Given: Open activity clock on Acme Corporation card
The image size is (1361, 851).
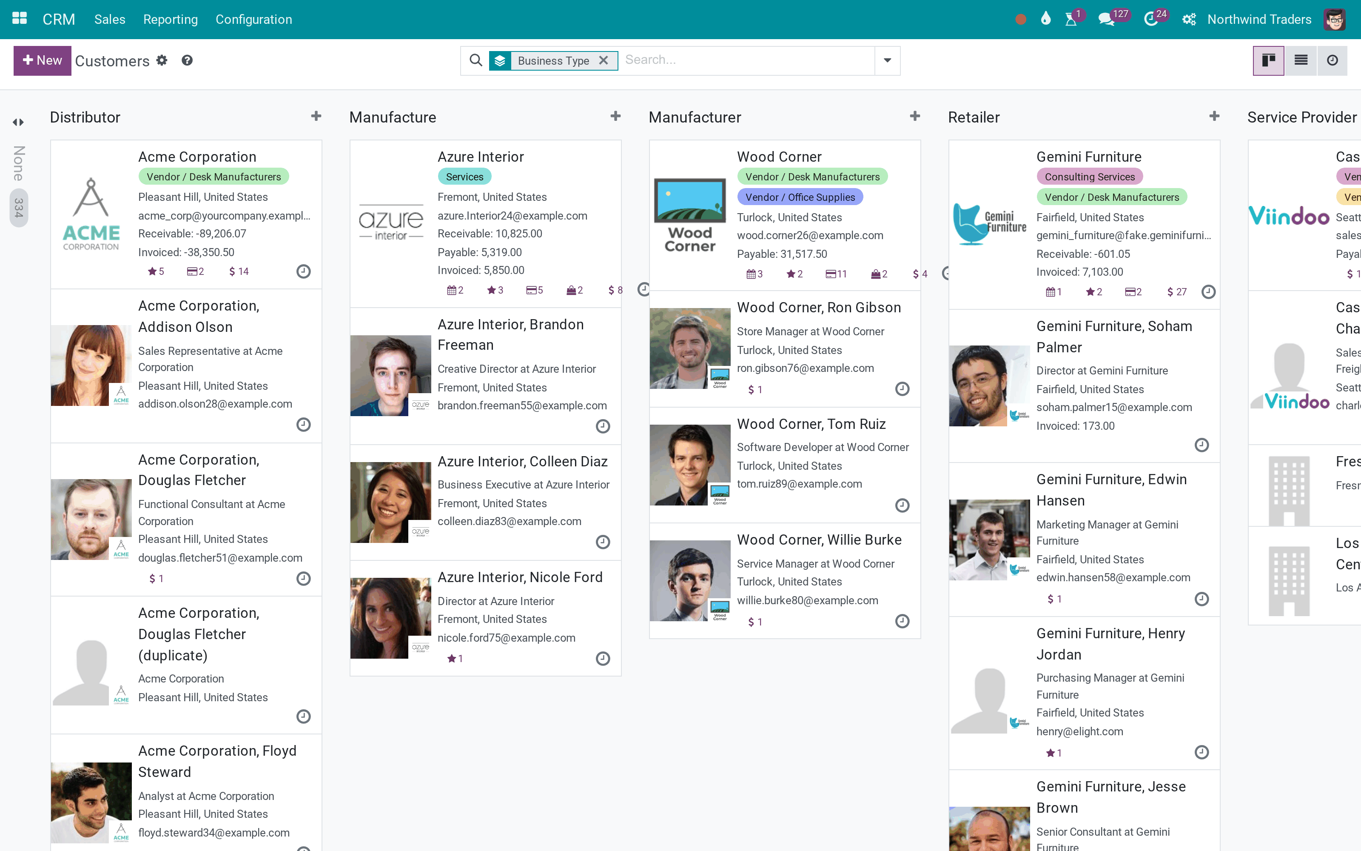Looking at the screenshot, I should (304, 272).
